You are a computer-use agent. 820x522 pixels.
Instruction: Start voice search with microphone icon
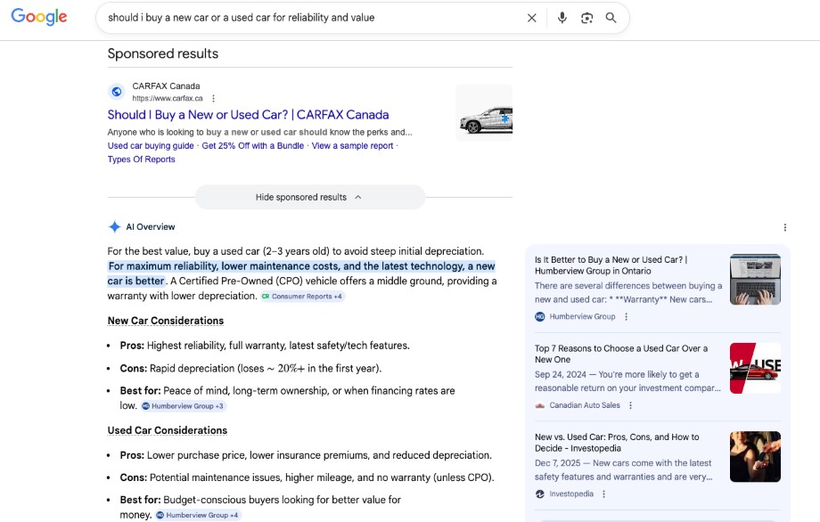click(562, 18)
